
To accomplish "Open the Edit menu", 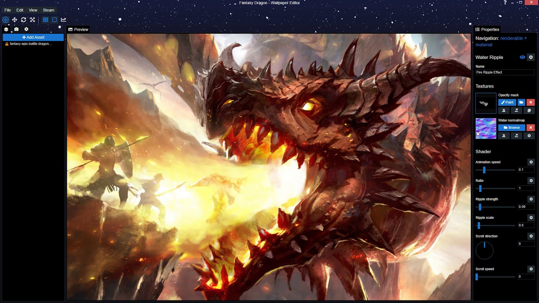I will 20,10.
